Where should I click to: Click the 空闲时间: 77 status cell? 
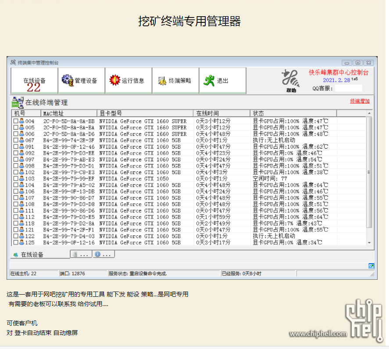(270, 178)
